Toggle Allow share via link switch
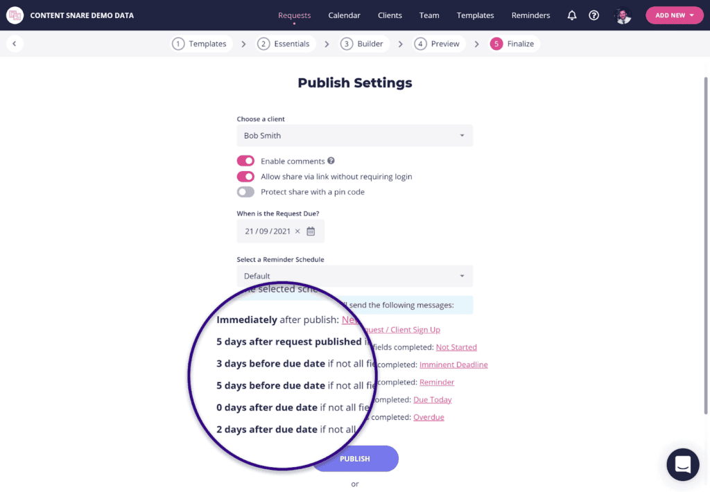 pyautogui.click(x=245, y=177)
